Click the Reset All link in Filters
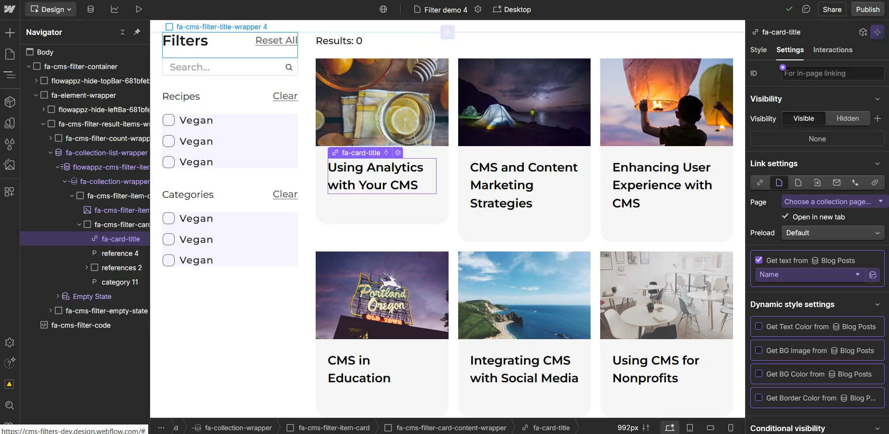889x434 pixels. click(x=276, y=41)
